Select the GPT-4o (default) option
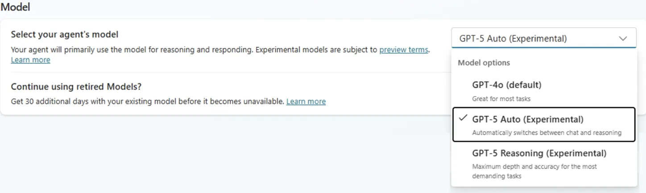Screen dimensions: 646x193 click(506, 85)
